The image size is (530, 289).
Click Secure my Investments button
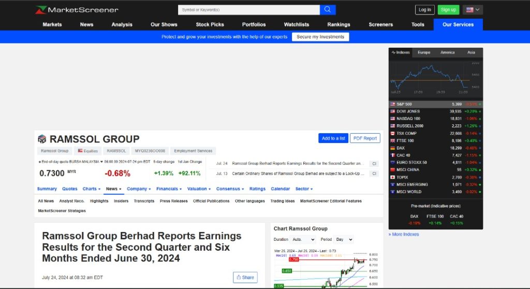[320, 37]
